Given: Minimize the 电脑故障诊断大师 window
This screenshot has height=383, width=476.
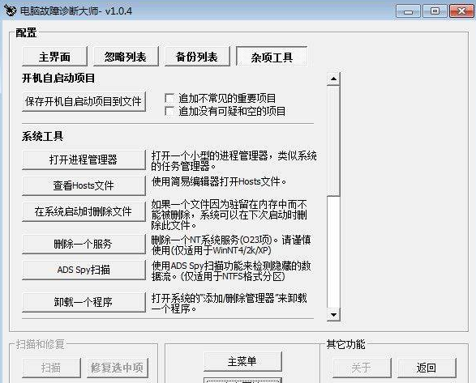Looking at the screenshot, I should pyautogui.click(x=409, y=11).
